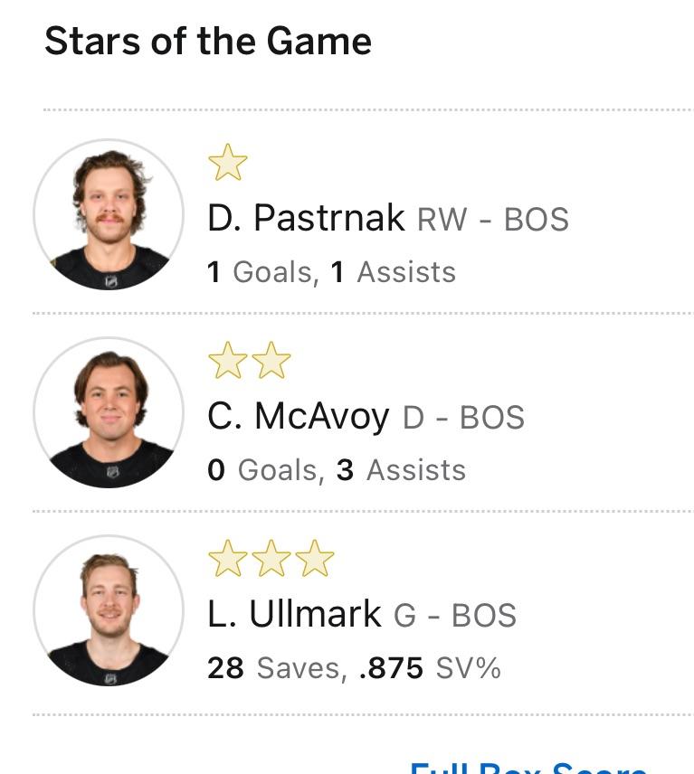Click the D - BOS label beside McAvoy
Screen dimensions: 694x774
click(463, 419)
